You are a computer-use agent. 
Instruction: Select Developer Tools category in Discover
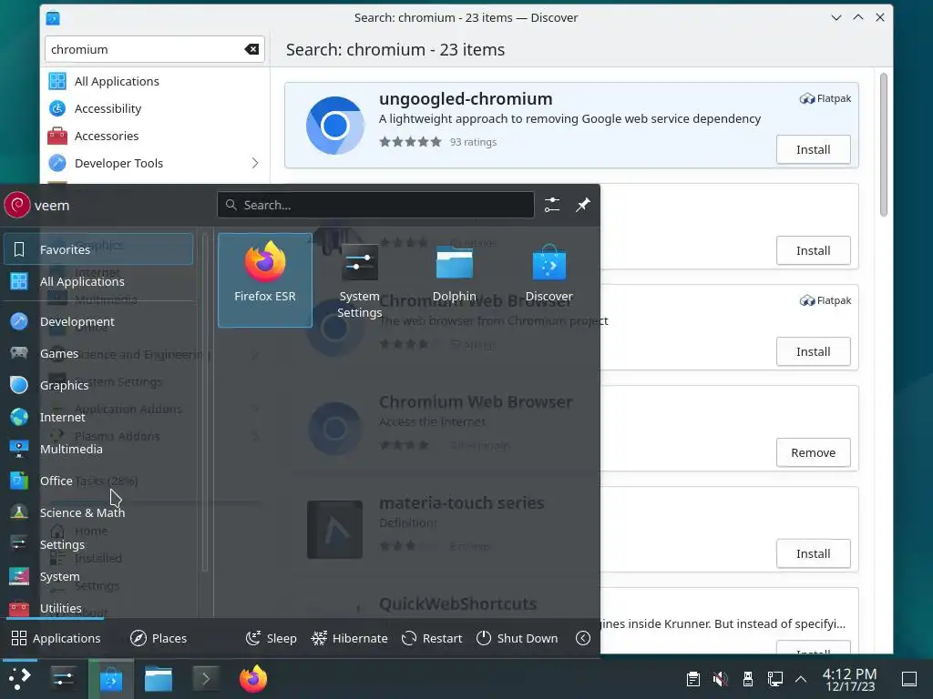click(155, 164)
